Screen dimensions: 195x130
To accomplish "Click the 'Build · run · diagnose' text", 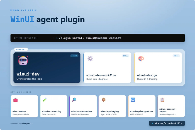I will 97,79.
